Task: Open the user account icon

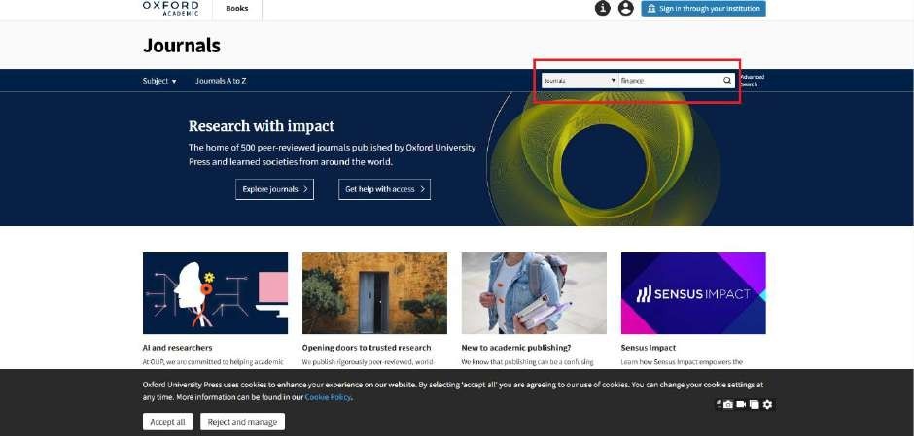Action: [626, 8]
